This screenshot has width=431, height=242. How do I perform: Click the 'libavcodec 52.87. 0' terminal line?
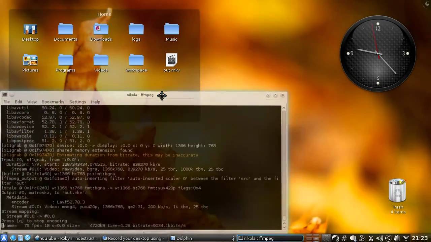point(48,117)
